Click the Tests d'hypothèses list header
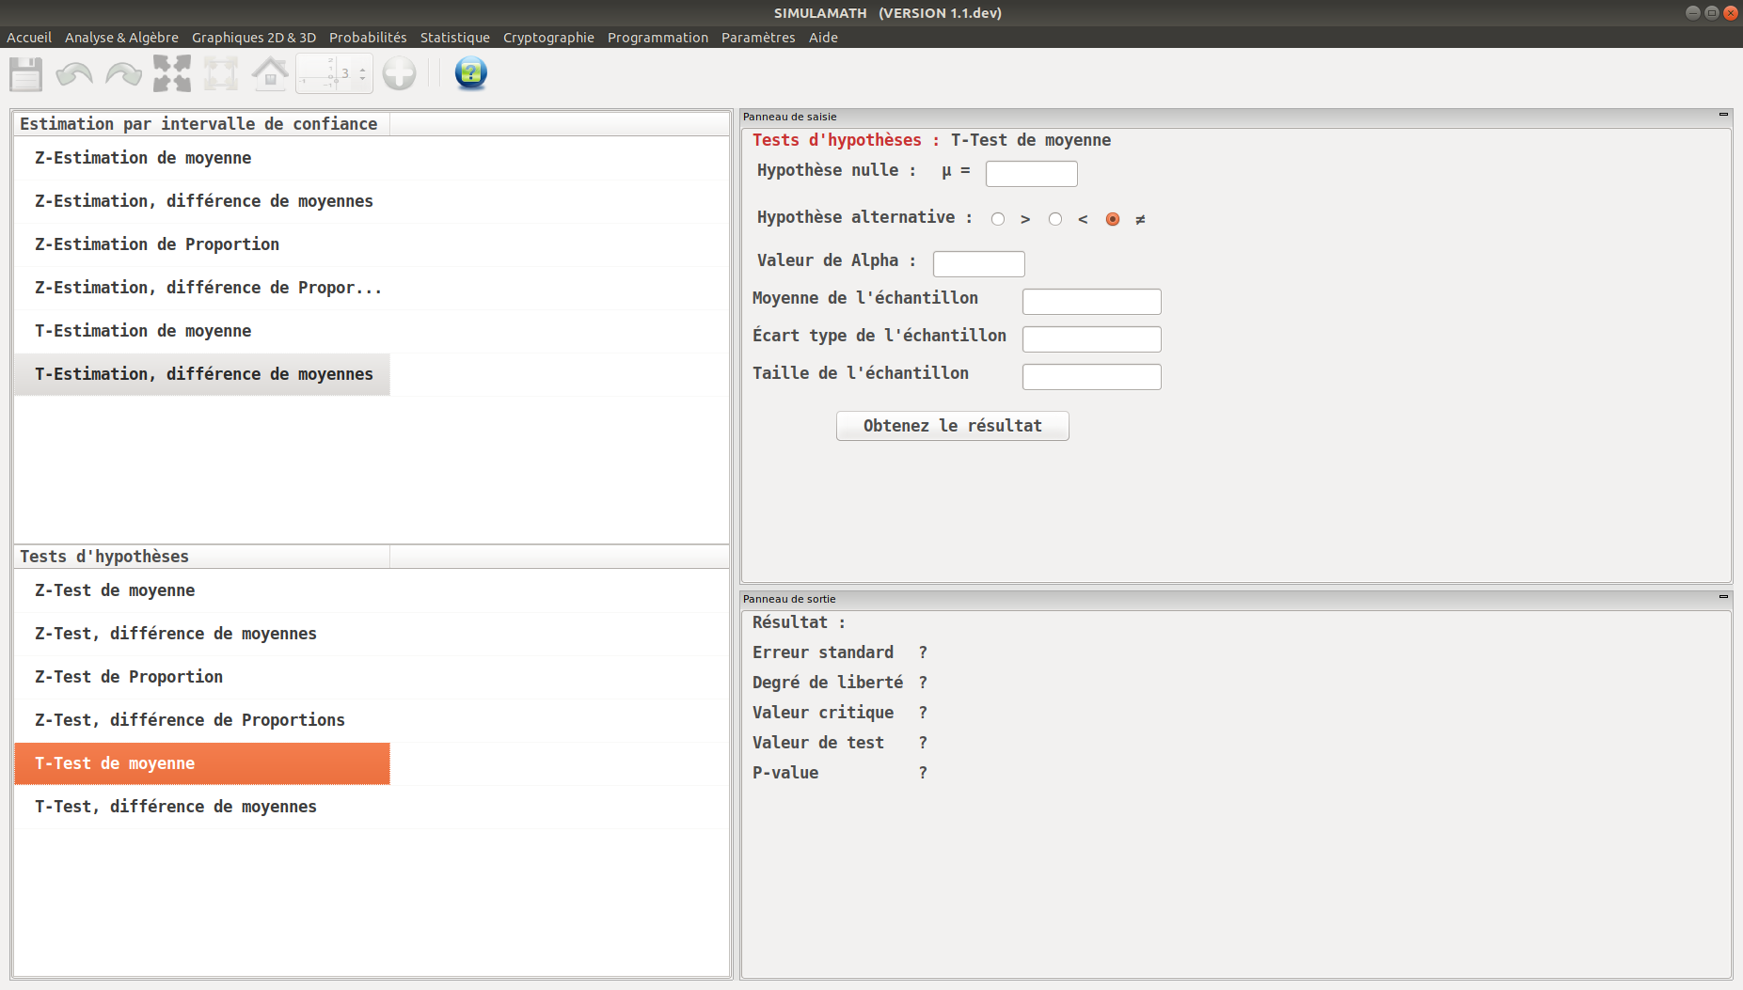This screenshot has height=990, width=1743. tap(202, 557)
